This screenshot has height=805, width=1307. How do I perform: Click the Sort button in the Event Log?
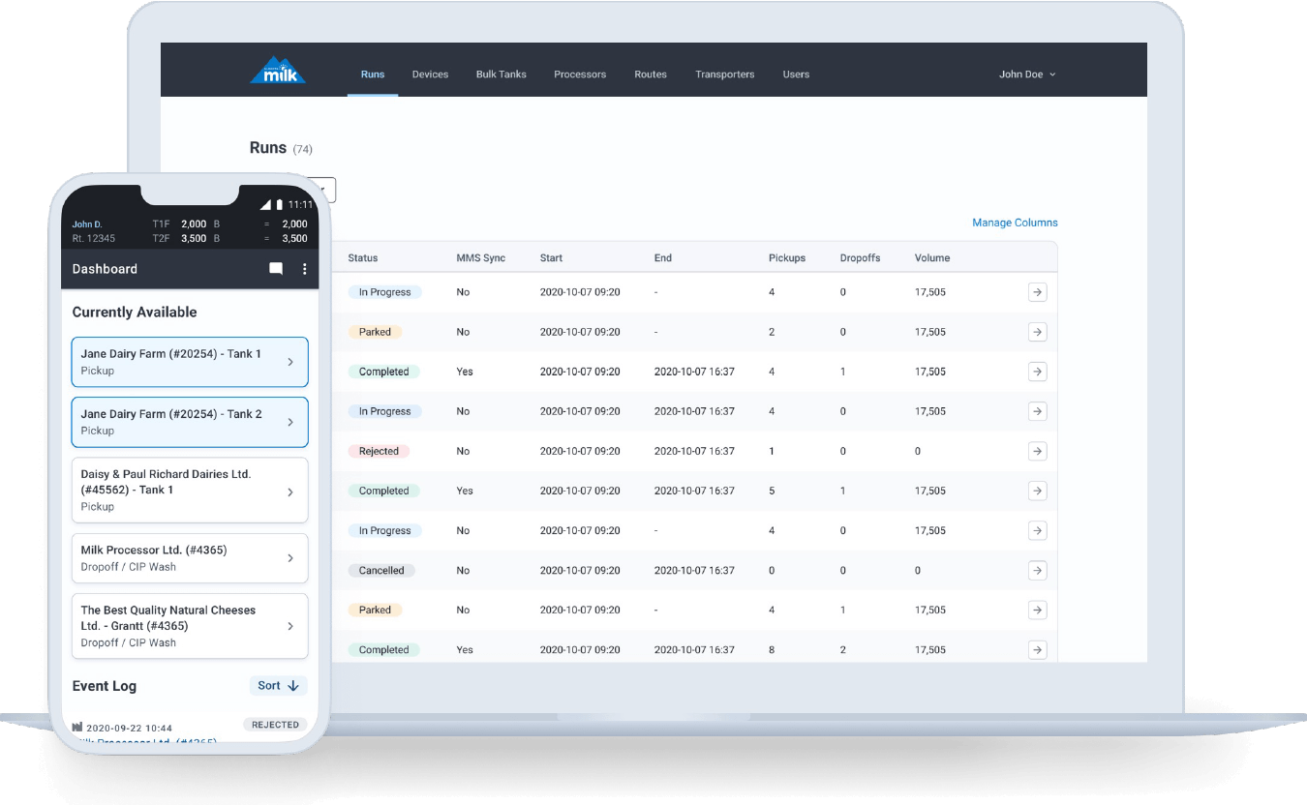point(278,685)
